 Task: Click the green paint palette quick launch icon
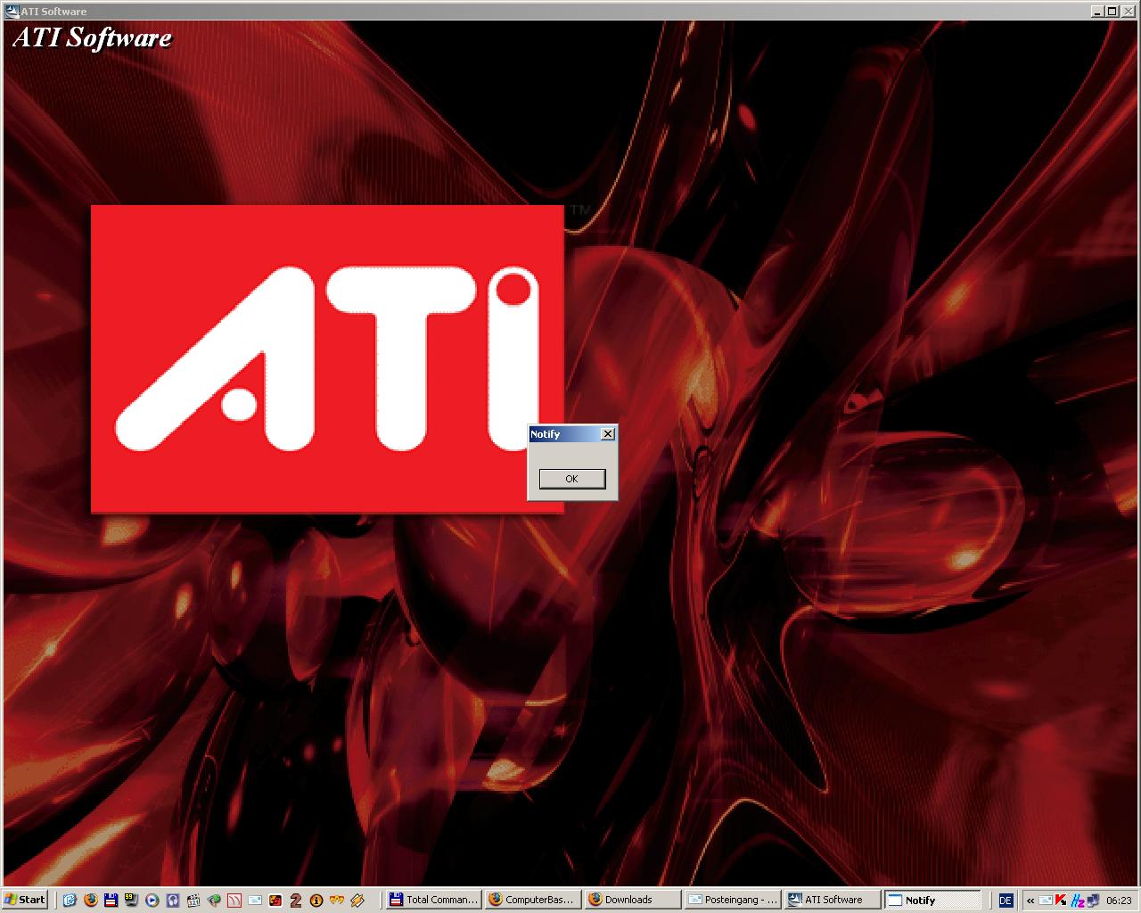(x=214, y=901)
